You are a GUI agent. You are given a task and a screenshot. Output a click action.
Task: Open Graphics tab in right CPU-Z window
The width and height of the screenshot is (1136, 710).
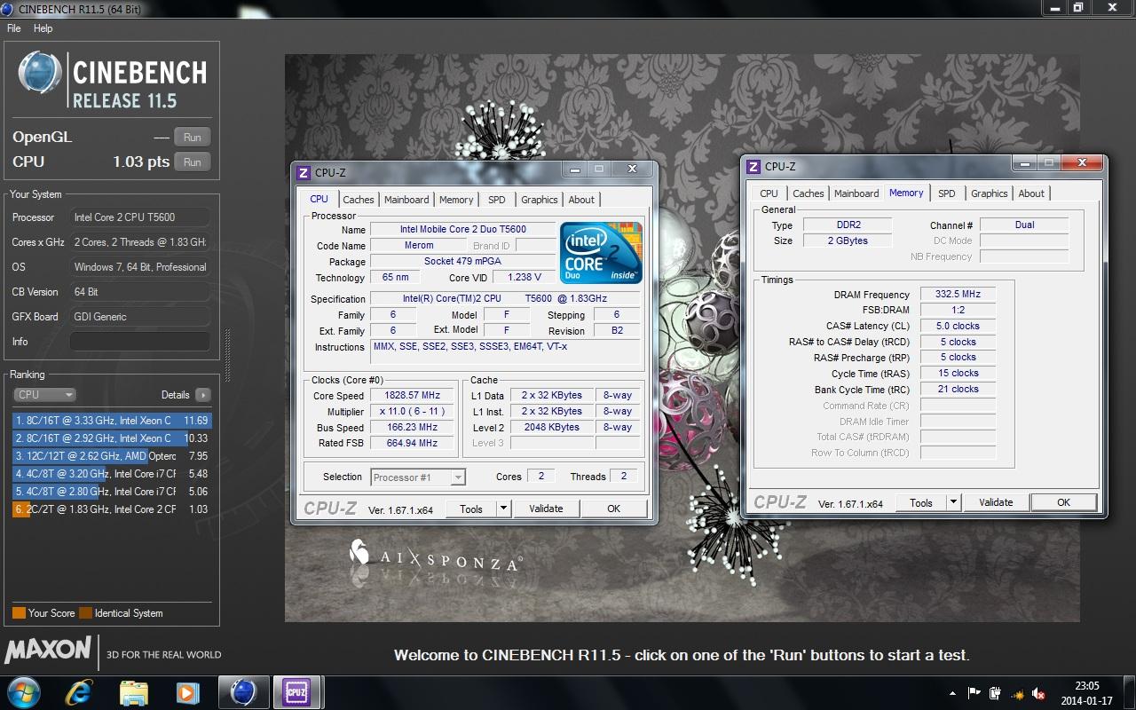tap(990, 193)
